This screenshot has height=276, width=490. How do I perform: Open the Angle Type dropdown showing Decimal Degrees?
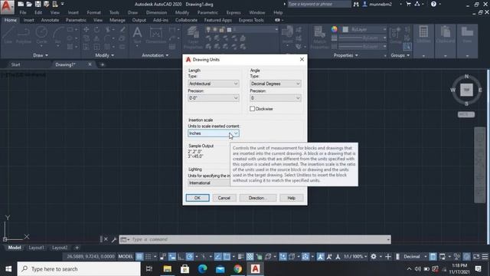click(x=276, y=84)
